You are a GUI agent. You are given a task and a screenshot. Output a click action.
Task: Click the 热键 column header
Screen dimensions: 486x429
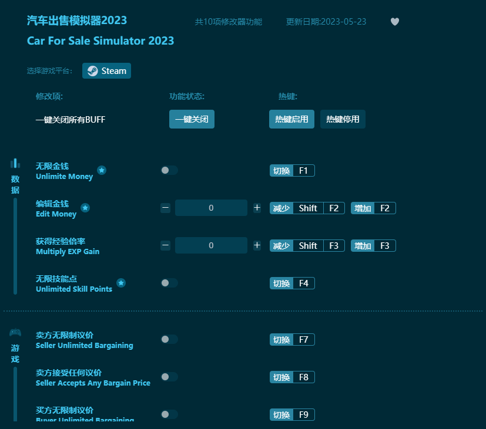288,96
